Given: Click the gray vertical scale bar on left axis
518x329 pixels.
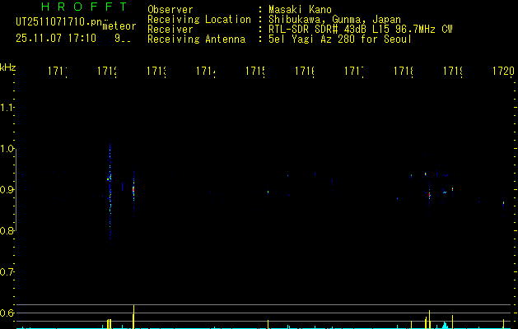Looking at the screenshot, I should click(x=16, y=190).
